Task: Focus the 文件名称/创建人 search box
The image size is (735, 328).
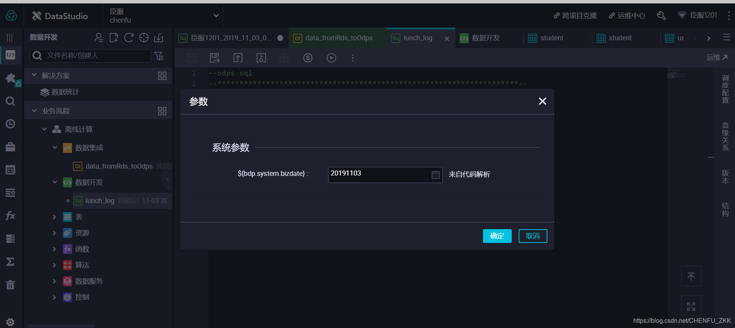Action: click(x=91, y=56)
